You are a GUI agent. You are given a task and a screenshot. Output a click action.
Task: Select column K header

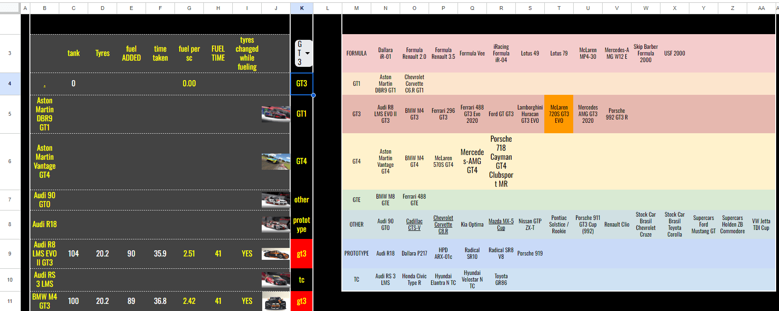(x=302, y=8)
